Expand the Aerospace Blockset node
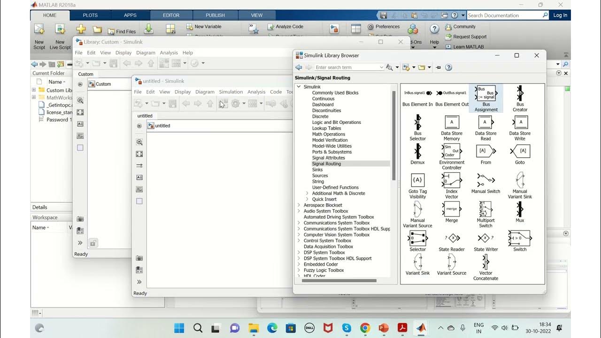 pyautogui.click(x=299, y=205)
